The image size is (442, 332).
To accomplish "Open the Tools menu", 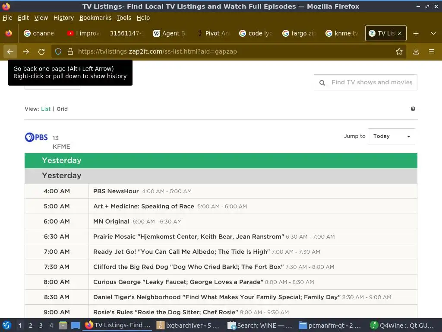I will tap(124, 18).
